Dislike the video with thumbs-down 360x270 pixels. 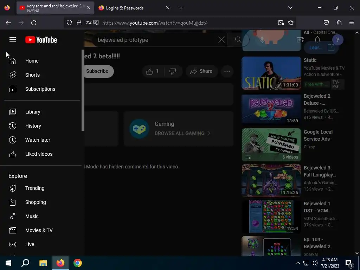(x=173, y=71)
